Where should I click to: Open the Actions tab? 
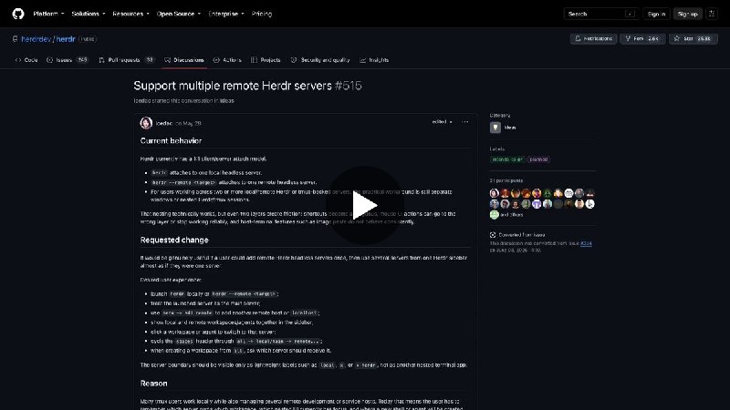click(227, 60)
